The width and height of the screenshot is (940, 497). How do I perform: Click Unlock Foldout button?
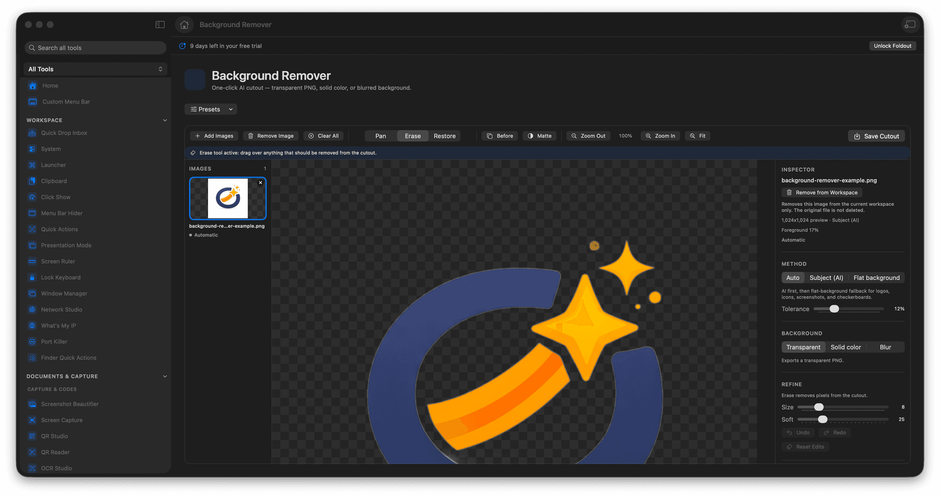893,46
